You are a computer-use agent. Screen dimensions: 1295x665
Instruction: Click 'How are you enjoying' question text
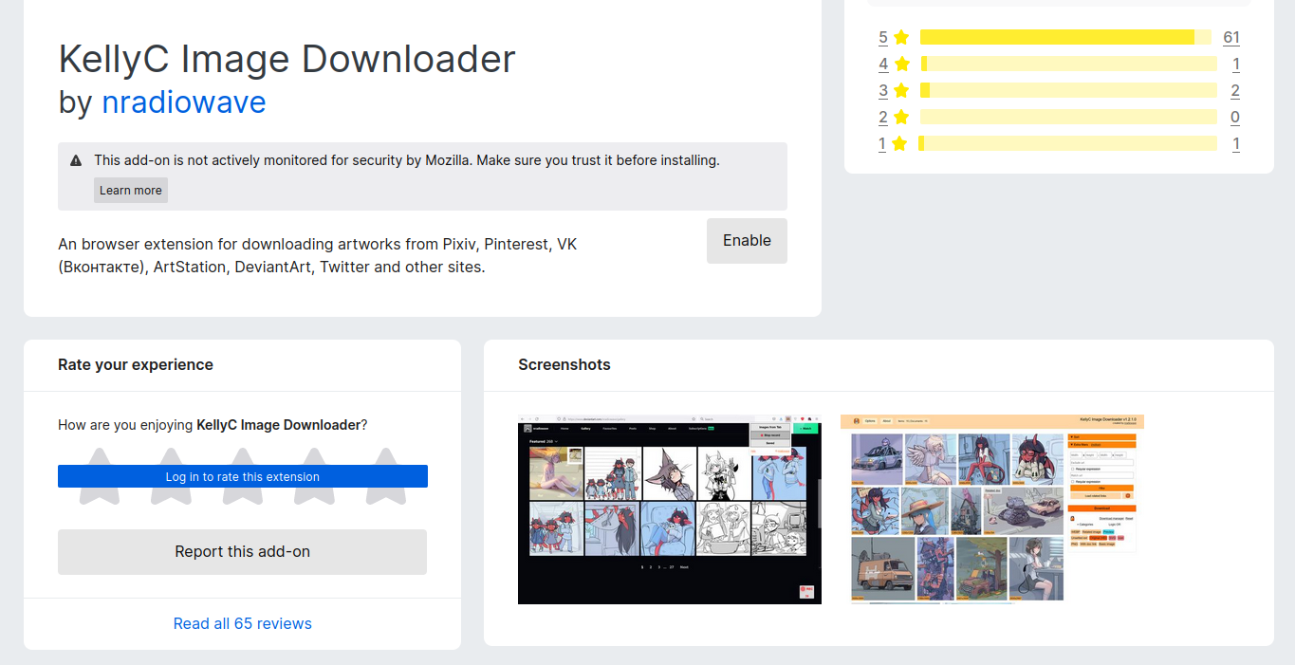tap(213, 425)
